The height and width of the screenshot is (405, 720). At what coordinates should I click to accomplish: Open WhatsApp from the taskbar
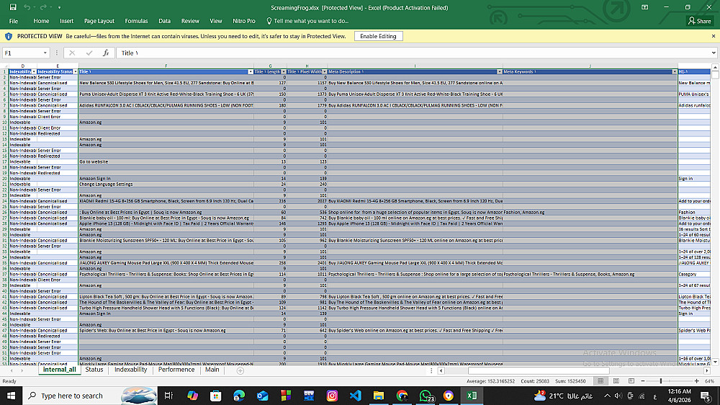click(426, 396)
